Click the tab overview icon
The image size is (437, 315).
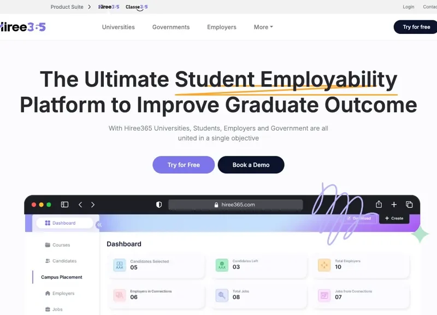409,205
